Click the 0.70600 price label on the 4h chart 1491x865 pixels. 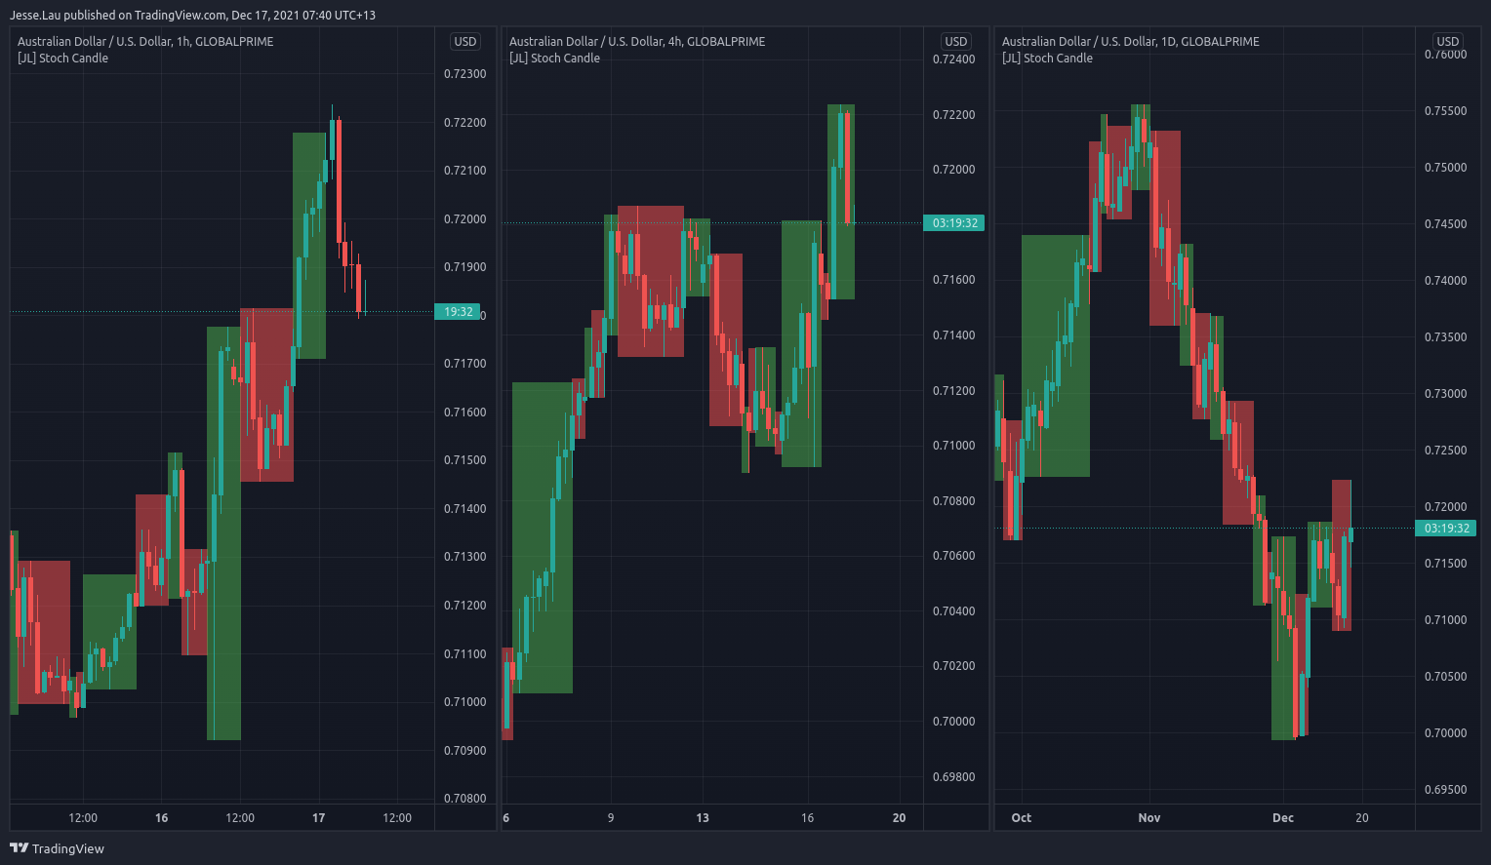point(954,556)
